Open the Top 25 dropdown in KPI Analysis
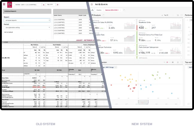 [x=168, y=15]
